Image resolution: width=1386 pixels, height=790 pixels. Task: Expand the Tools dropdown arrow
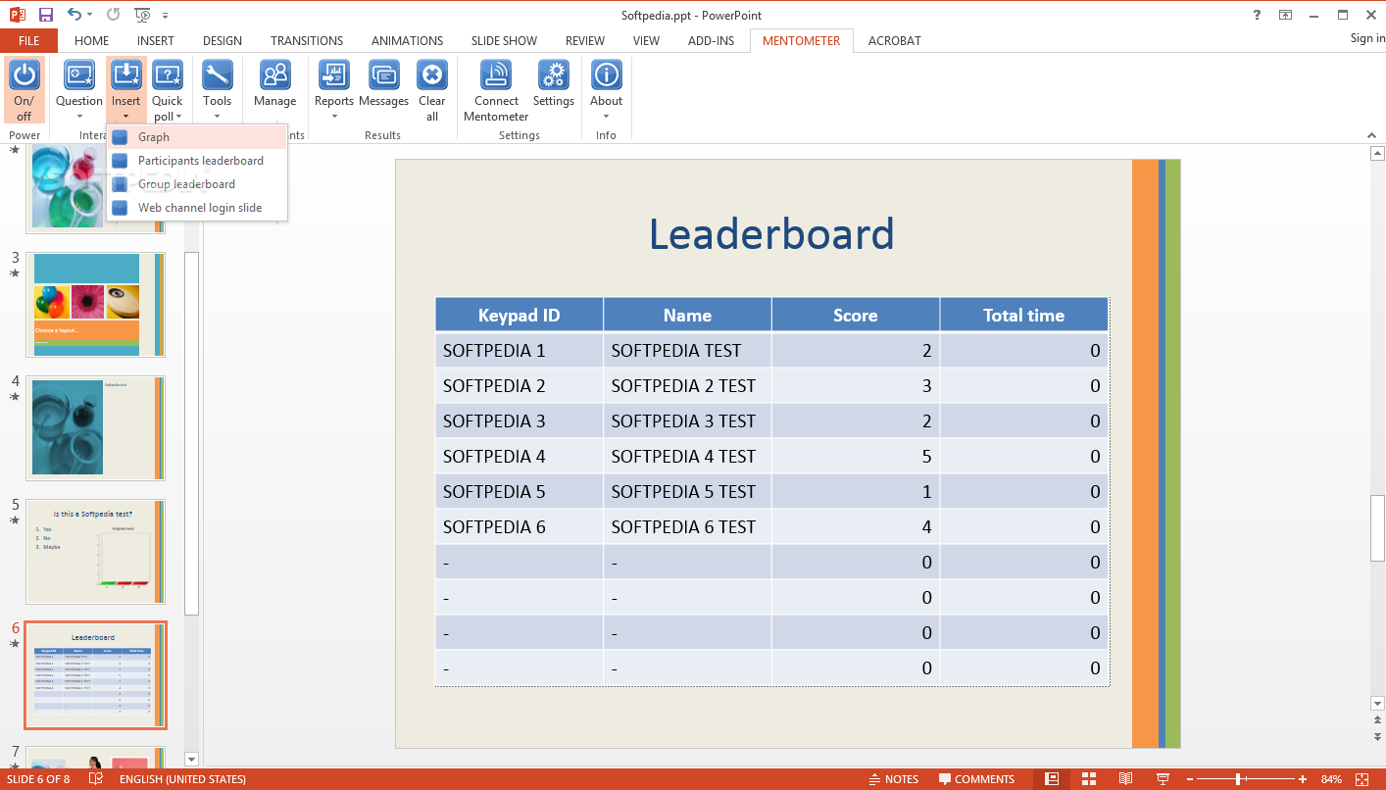(x=217, y=117)
